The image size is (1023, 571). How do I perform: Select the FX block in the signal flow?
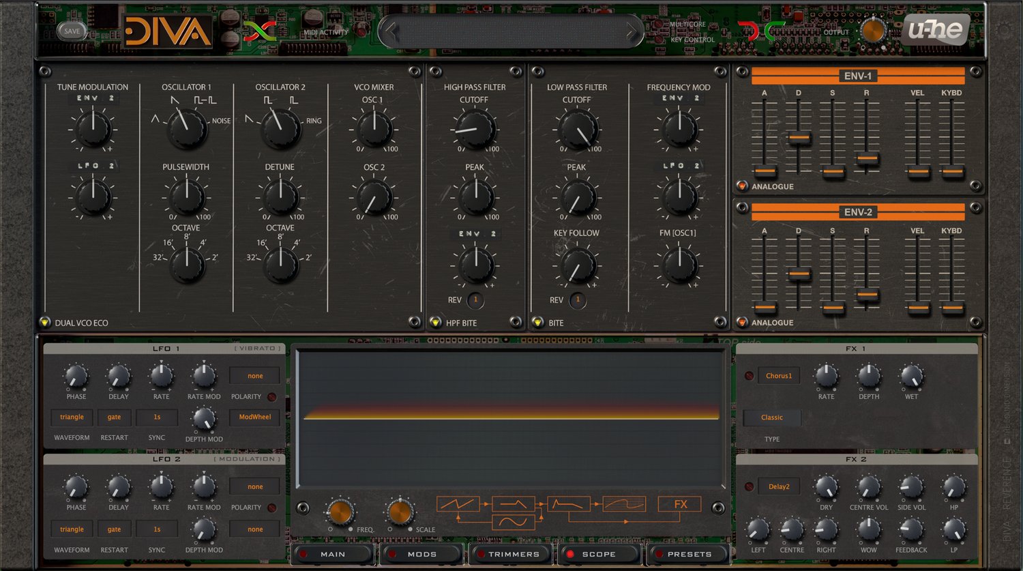click(680, 504)
